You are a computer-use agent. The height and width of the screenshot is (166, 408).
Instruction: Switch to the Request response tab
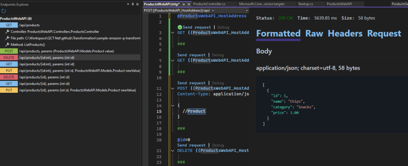point(384,33)
